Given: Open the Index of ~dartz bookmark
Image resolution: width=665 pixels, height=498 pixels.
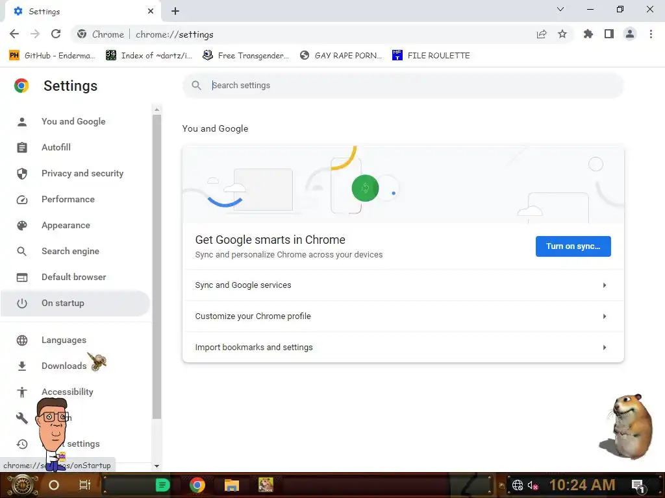Looking at the screenshot, I should 149,56.
